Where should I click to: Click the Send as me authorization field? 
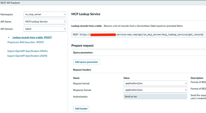(155, 97)
